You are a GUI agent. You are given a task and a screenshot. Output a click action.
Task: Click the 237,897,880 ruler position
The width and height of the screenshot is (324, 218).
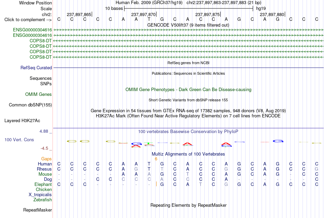coord(272,14)
